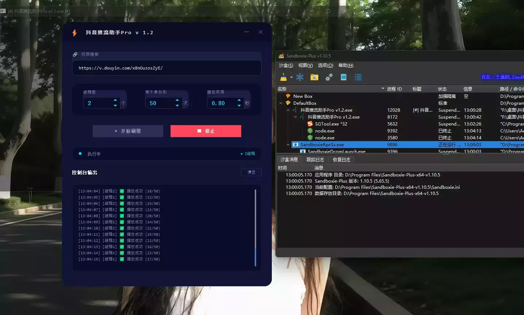Viewport: 524px width, 315px height.
Task: Click the sort arrow in the 名称 column header
Action: coord(383,89)
